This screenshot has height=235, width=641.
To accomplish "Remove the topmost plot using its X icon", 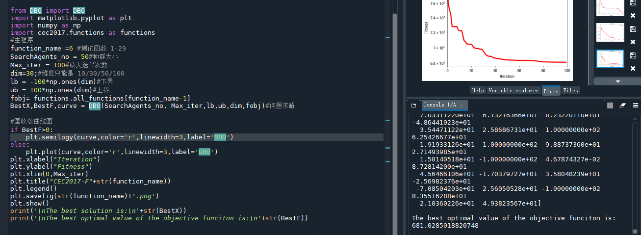I will (x=633, y=16).
